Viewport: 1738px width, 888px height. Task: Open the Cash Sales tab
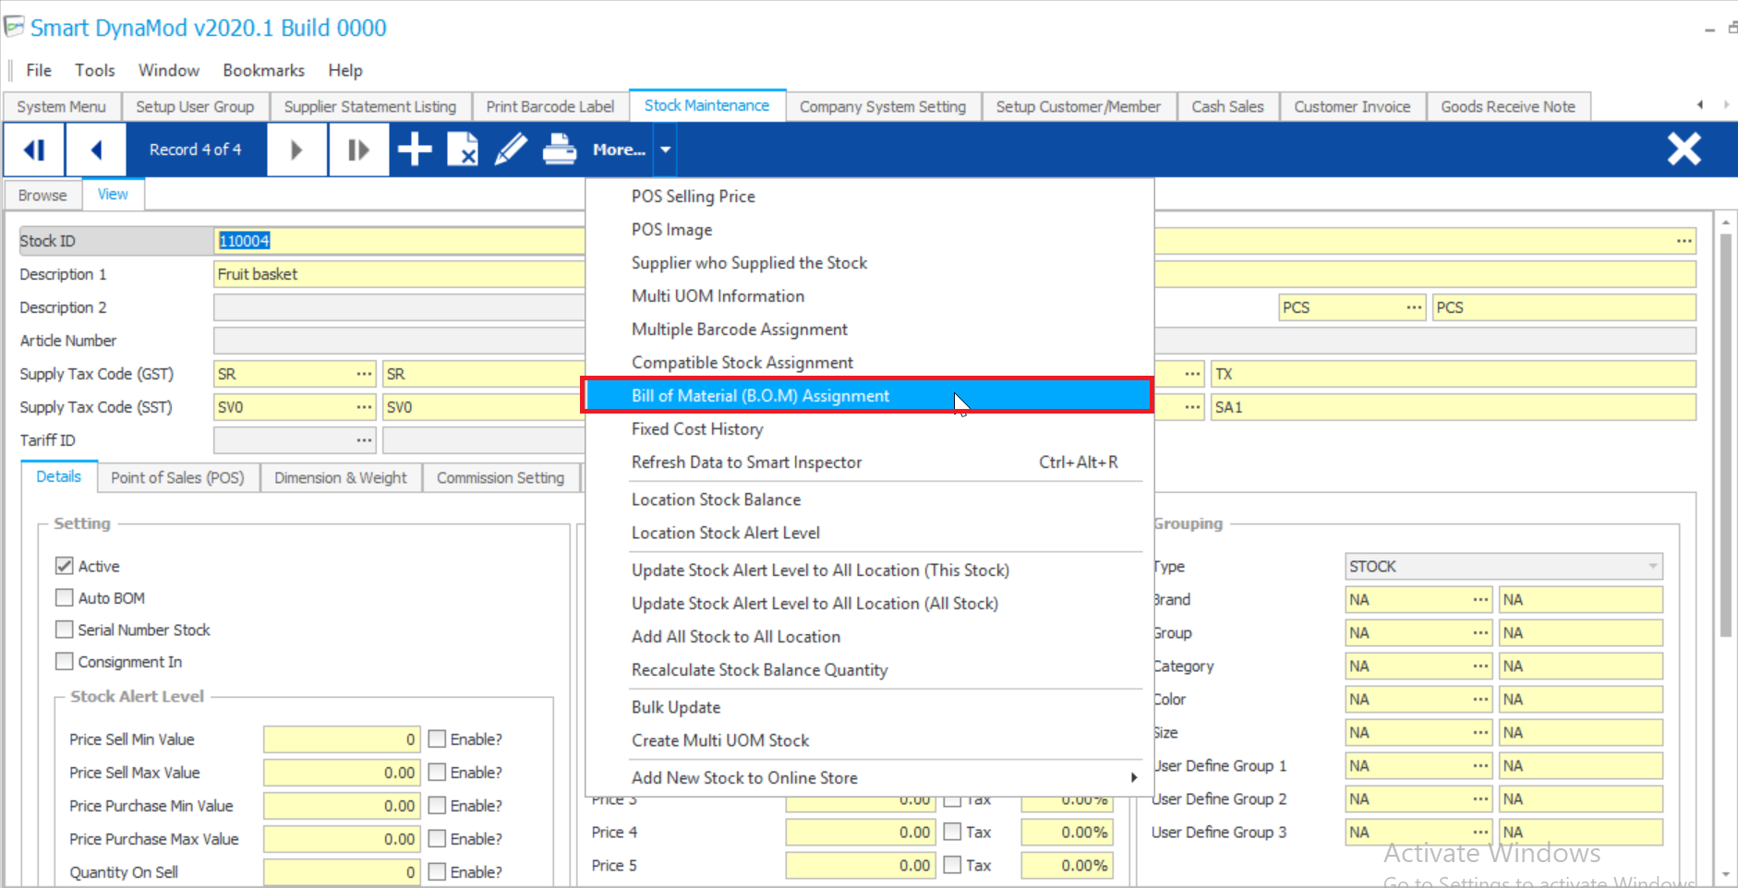click(1227, 107)
